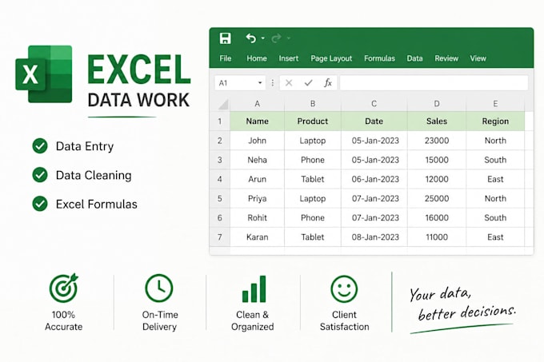Switch to the Data tab
544x362 pixels.
coord(414,58)
